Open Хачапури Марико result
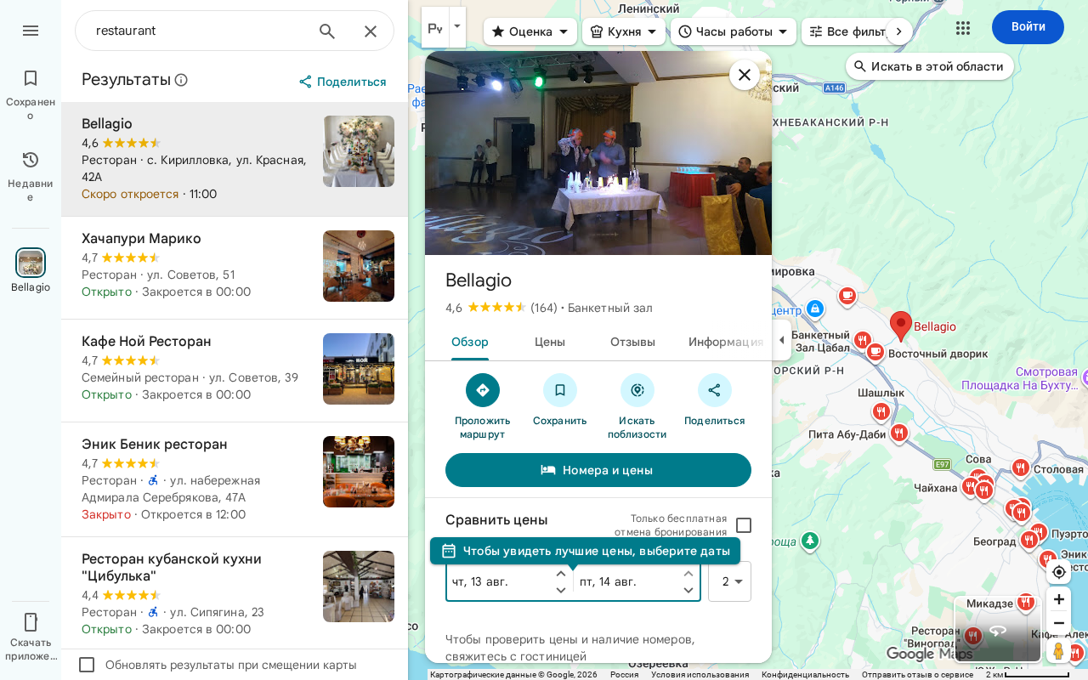This screenshot has width=1088, height=680. pyautogui.click(x=235, y=268)
